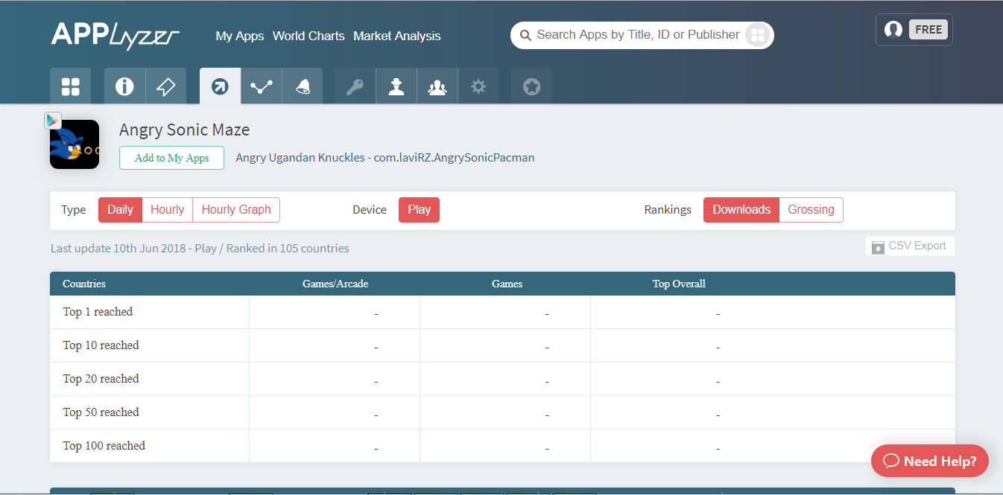Image resolution: width=1003 pixels, height=495 pixels.
Task: Open the FREE user account menu
Action: click(x=914, y=30)
